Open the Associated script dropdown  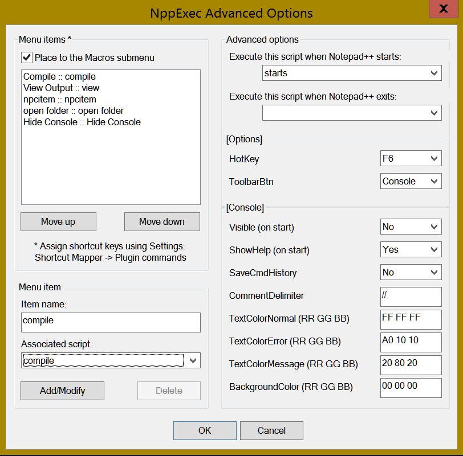tap(111, 360)
